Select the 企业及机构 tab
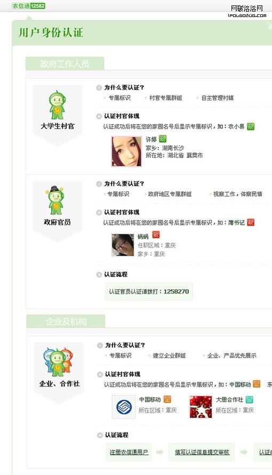272x475 pixels. pos(66,321)
